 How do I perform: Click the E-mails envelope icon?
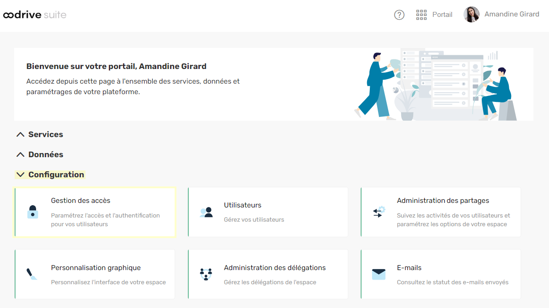click(378, 274)
